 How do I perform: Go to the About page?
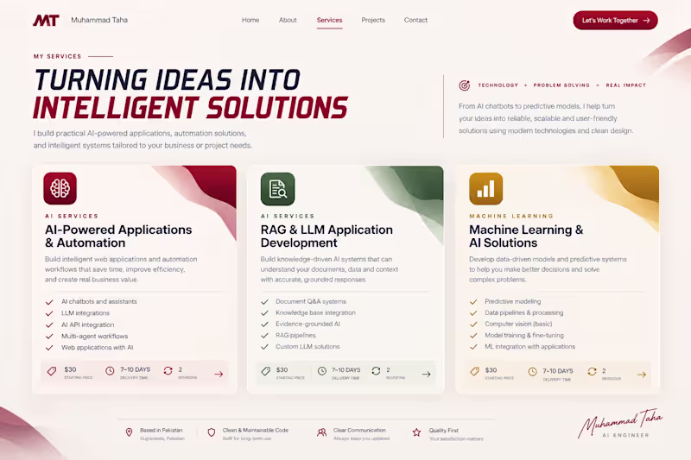coord(288,20)
